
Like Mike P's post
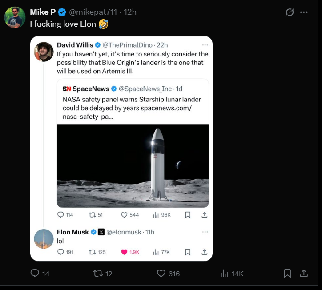(x=161, y=274)
